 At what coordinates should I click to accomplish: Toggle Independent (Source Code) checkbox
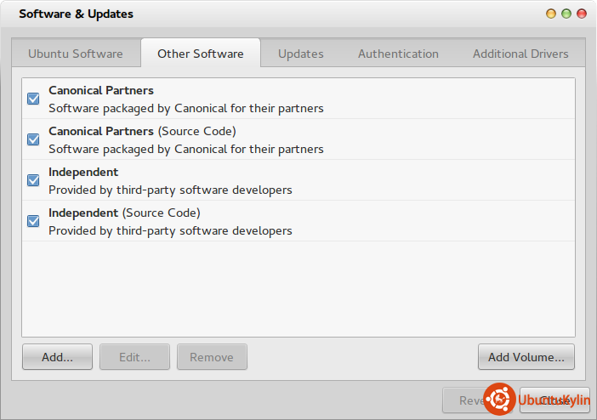tap(33, 221)
